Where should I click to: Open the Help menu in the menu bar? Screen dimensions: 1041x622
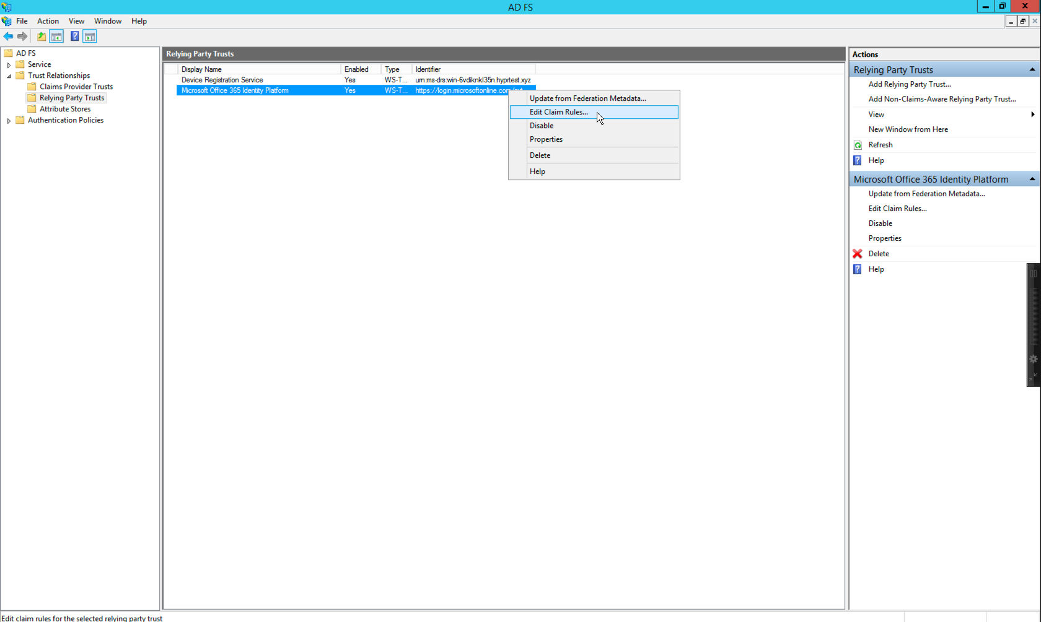point(139,21)
